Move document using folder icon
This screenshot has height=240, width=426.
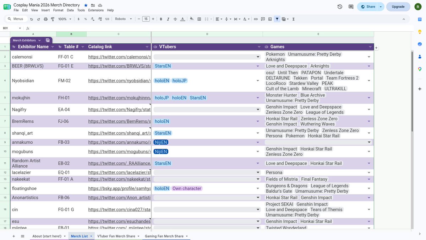[93, 5]
